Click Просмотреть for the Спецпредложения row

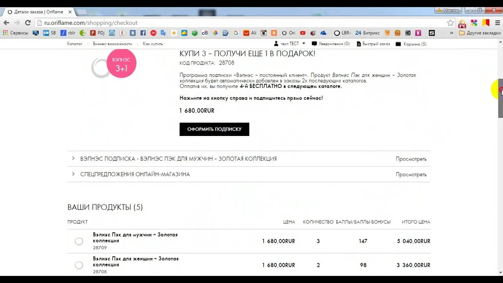(x=411, y=175)
